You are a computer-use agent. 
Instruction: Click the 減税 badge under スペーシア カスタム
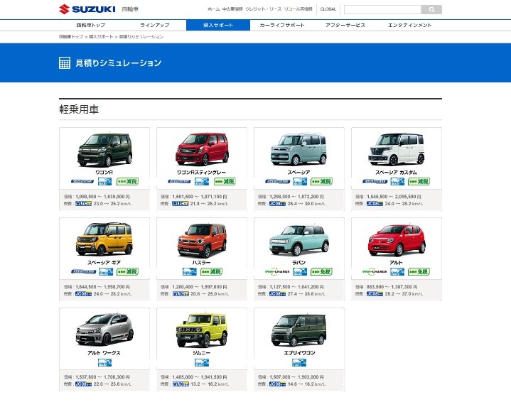[419, 182]
